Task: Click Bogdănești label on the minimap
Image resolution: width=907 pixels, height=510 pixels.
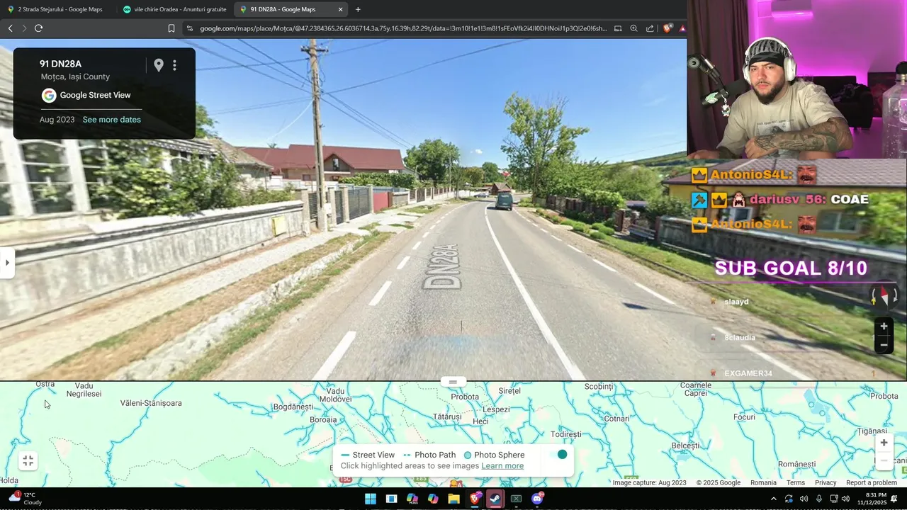Action: coord(293,407)
